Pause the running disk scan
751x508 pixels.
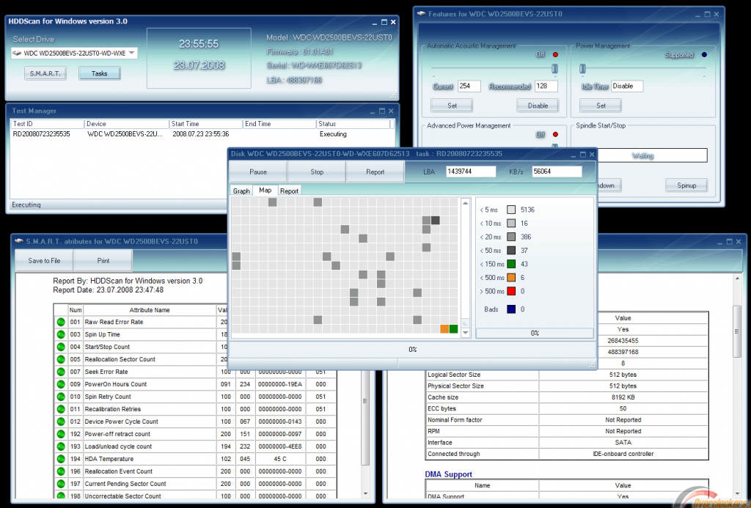(258, 172)
